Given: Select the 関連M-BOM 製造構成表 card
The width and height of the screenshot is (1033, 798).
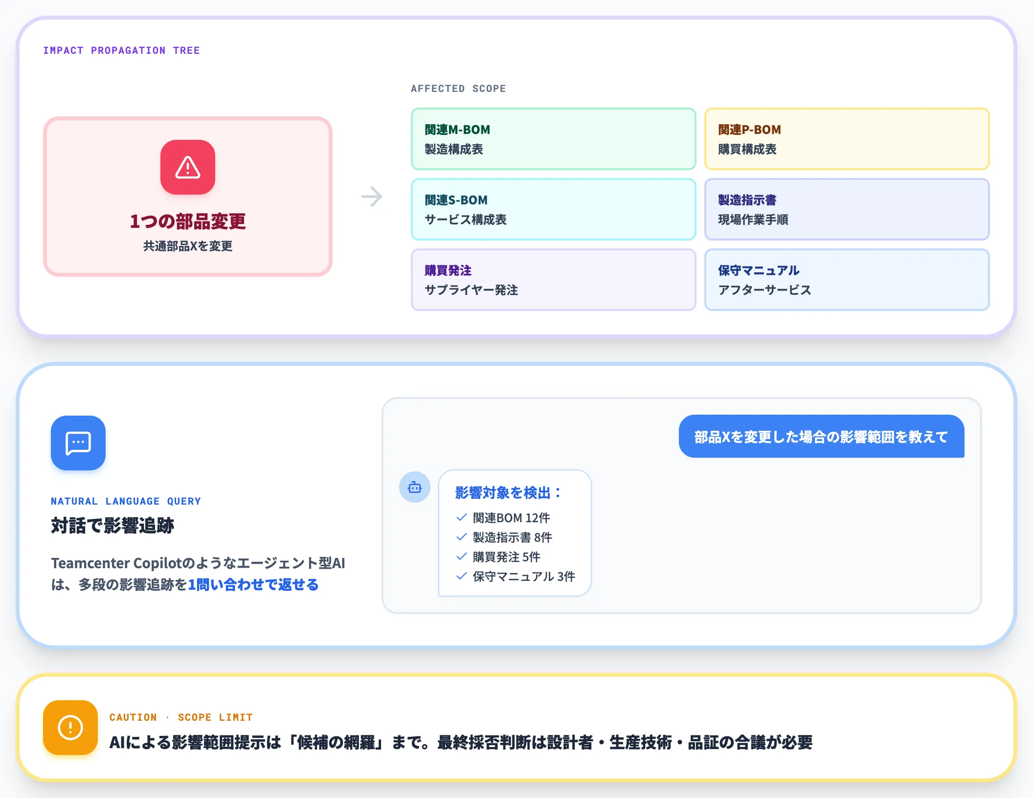Looking at the screenshot, I should [553, 139].
